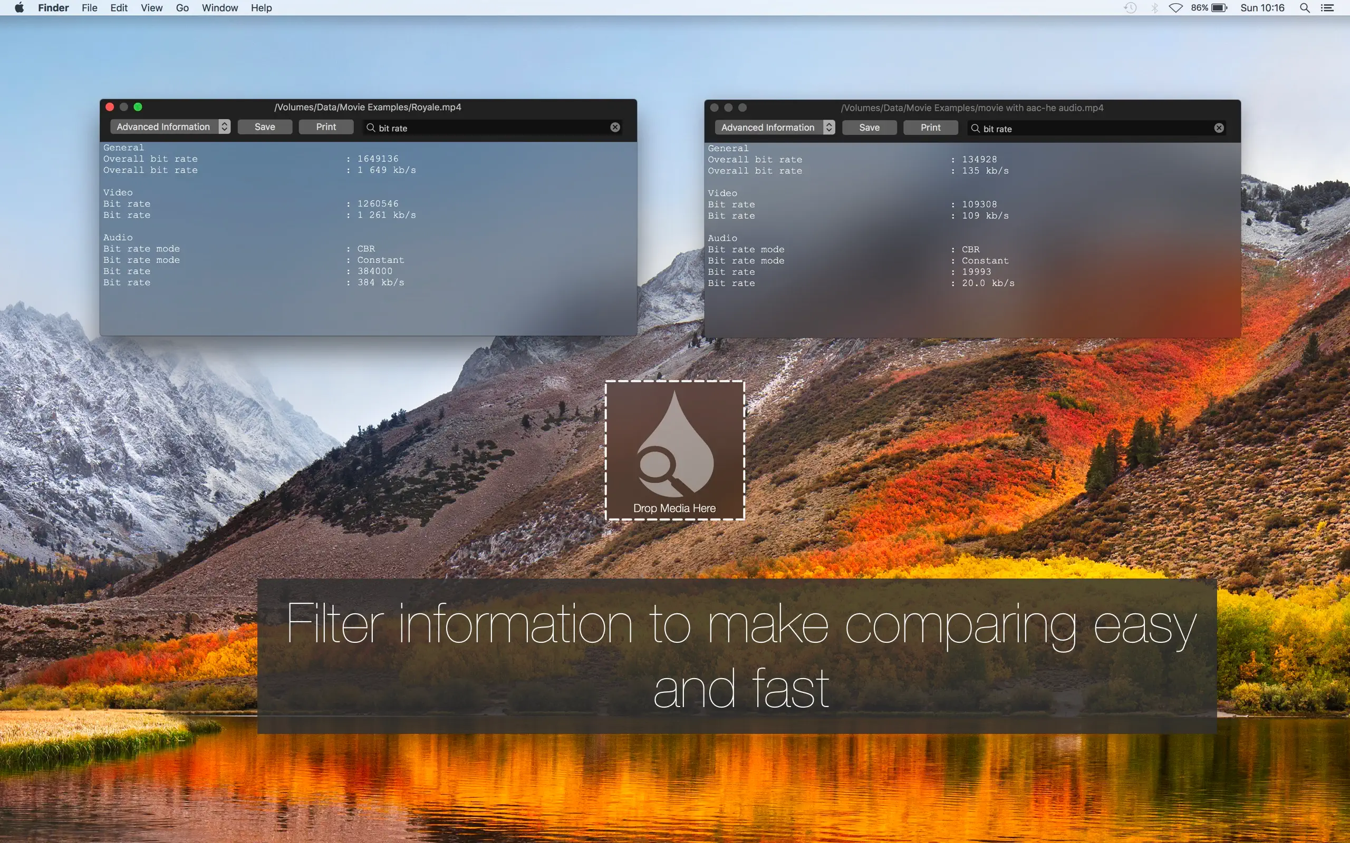Open the Apple menu
This screenshot has height=843, width=1350.
(19, 8)
